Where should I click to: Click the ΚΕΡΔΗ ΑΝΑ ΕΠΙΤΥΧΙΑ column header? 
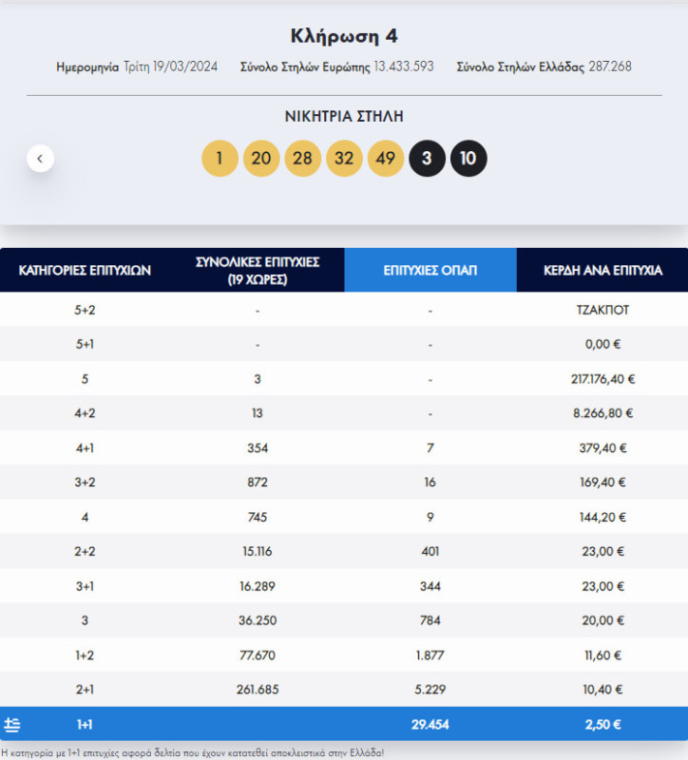click(602, 271)
